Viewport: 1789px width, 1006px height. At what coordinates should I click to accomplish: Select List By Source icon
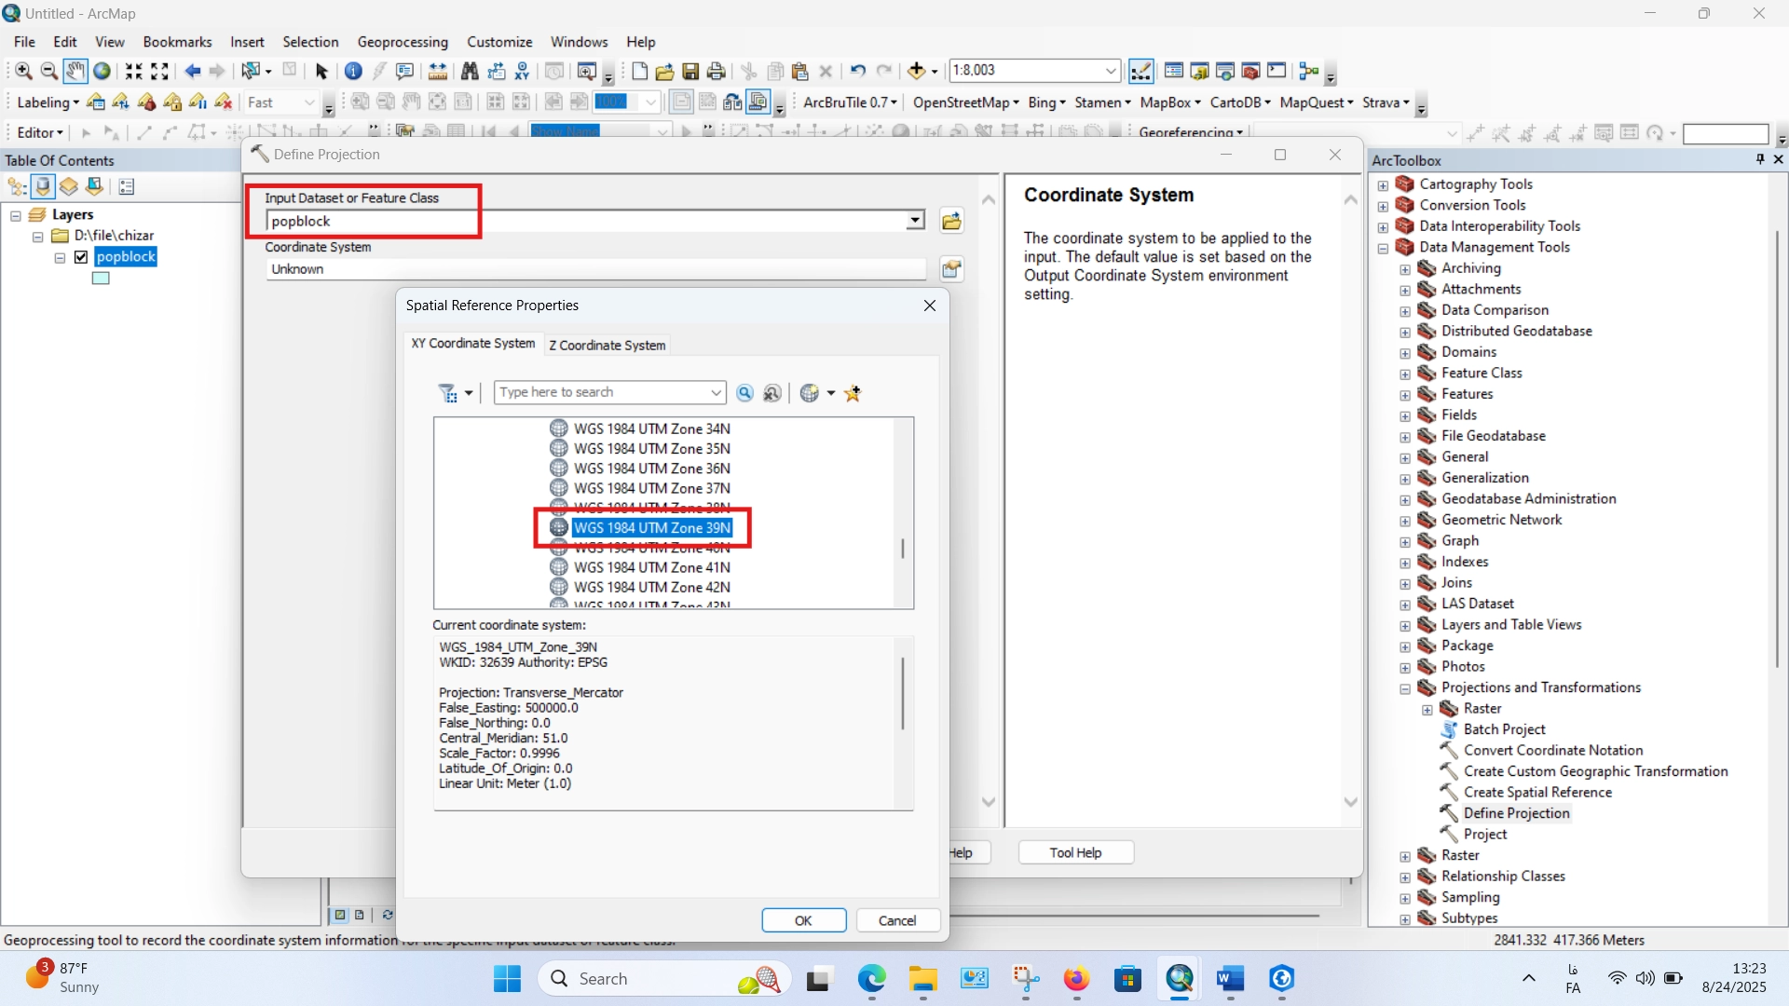point(43,187)
